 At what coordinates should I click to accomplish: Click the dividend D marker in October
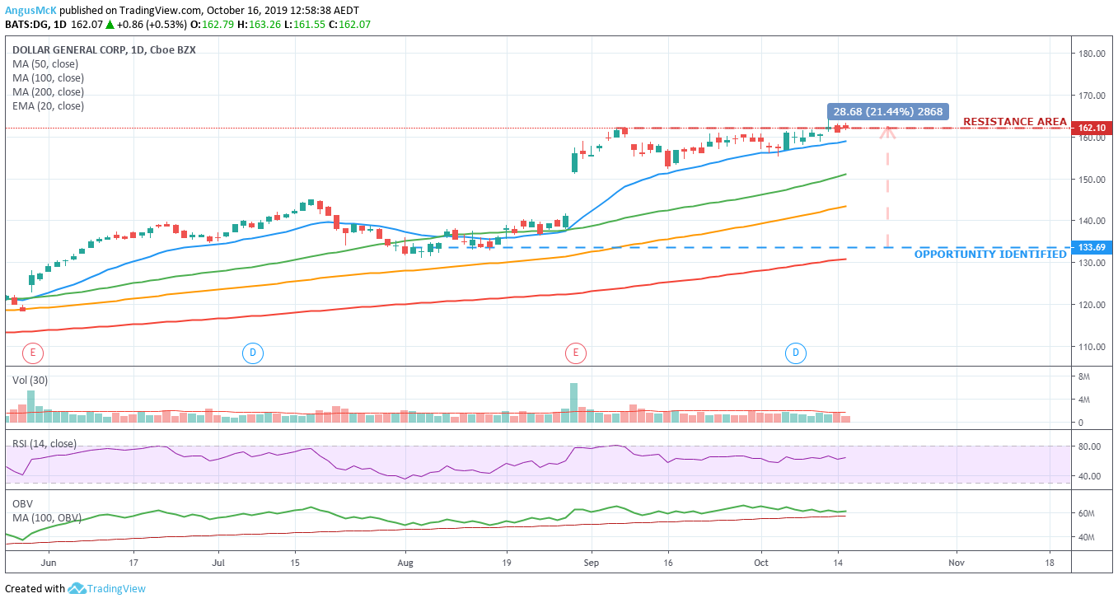(x=795, y=353)
